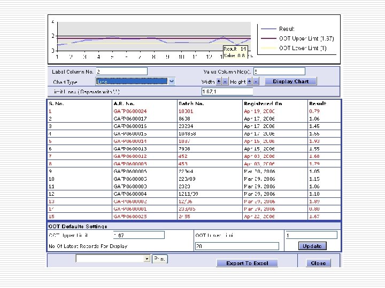Edit the OOT Upper Limit field
The width and height of the screenshot is (385, 288).
138,235
